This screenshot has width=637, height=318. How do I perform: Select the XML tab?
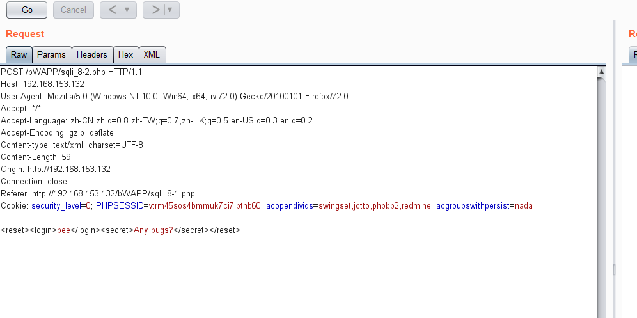pos(152,54)
